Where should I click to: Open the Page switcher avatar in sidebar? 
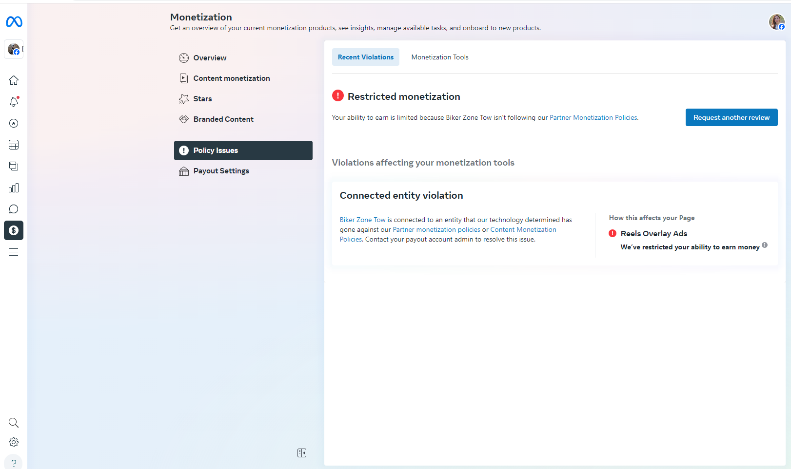pyautogui.click(x=14, y=49)
